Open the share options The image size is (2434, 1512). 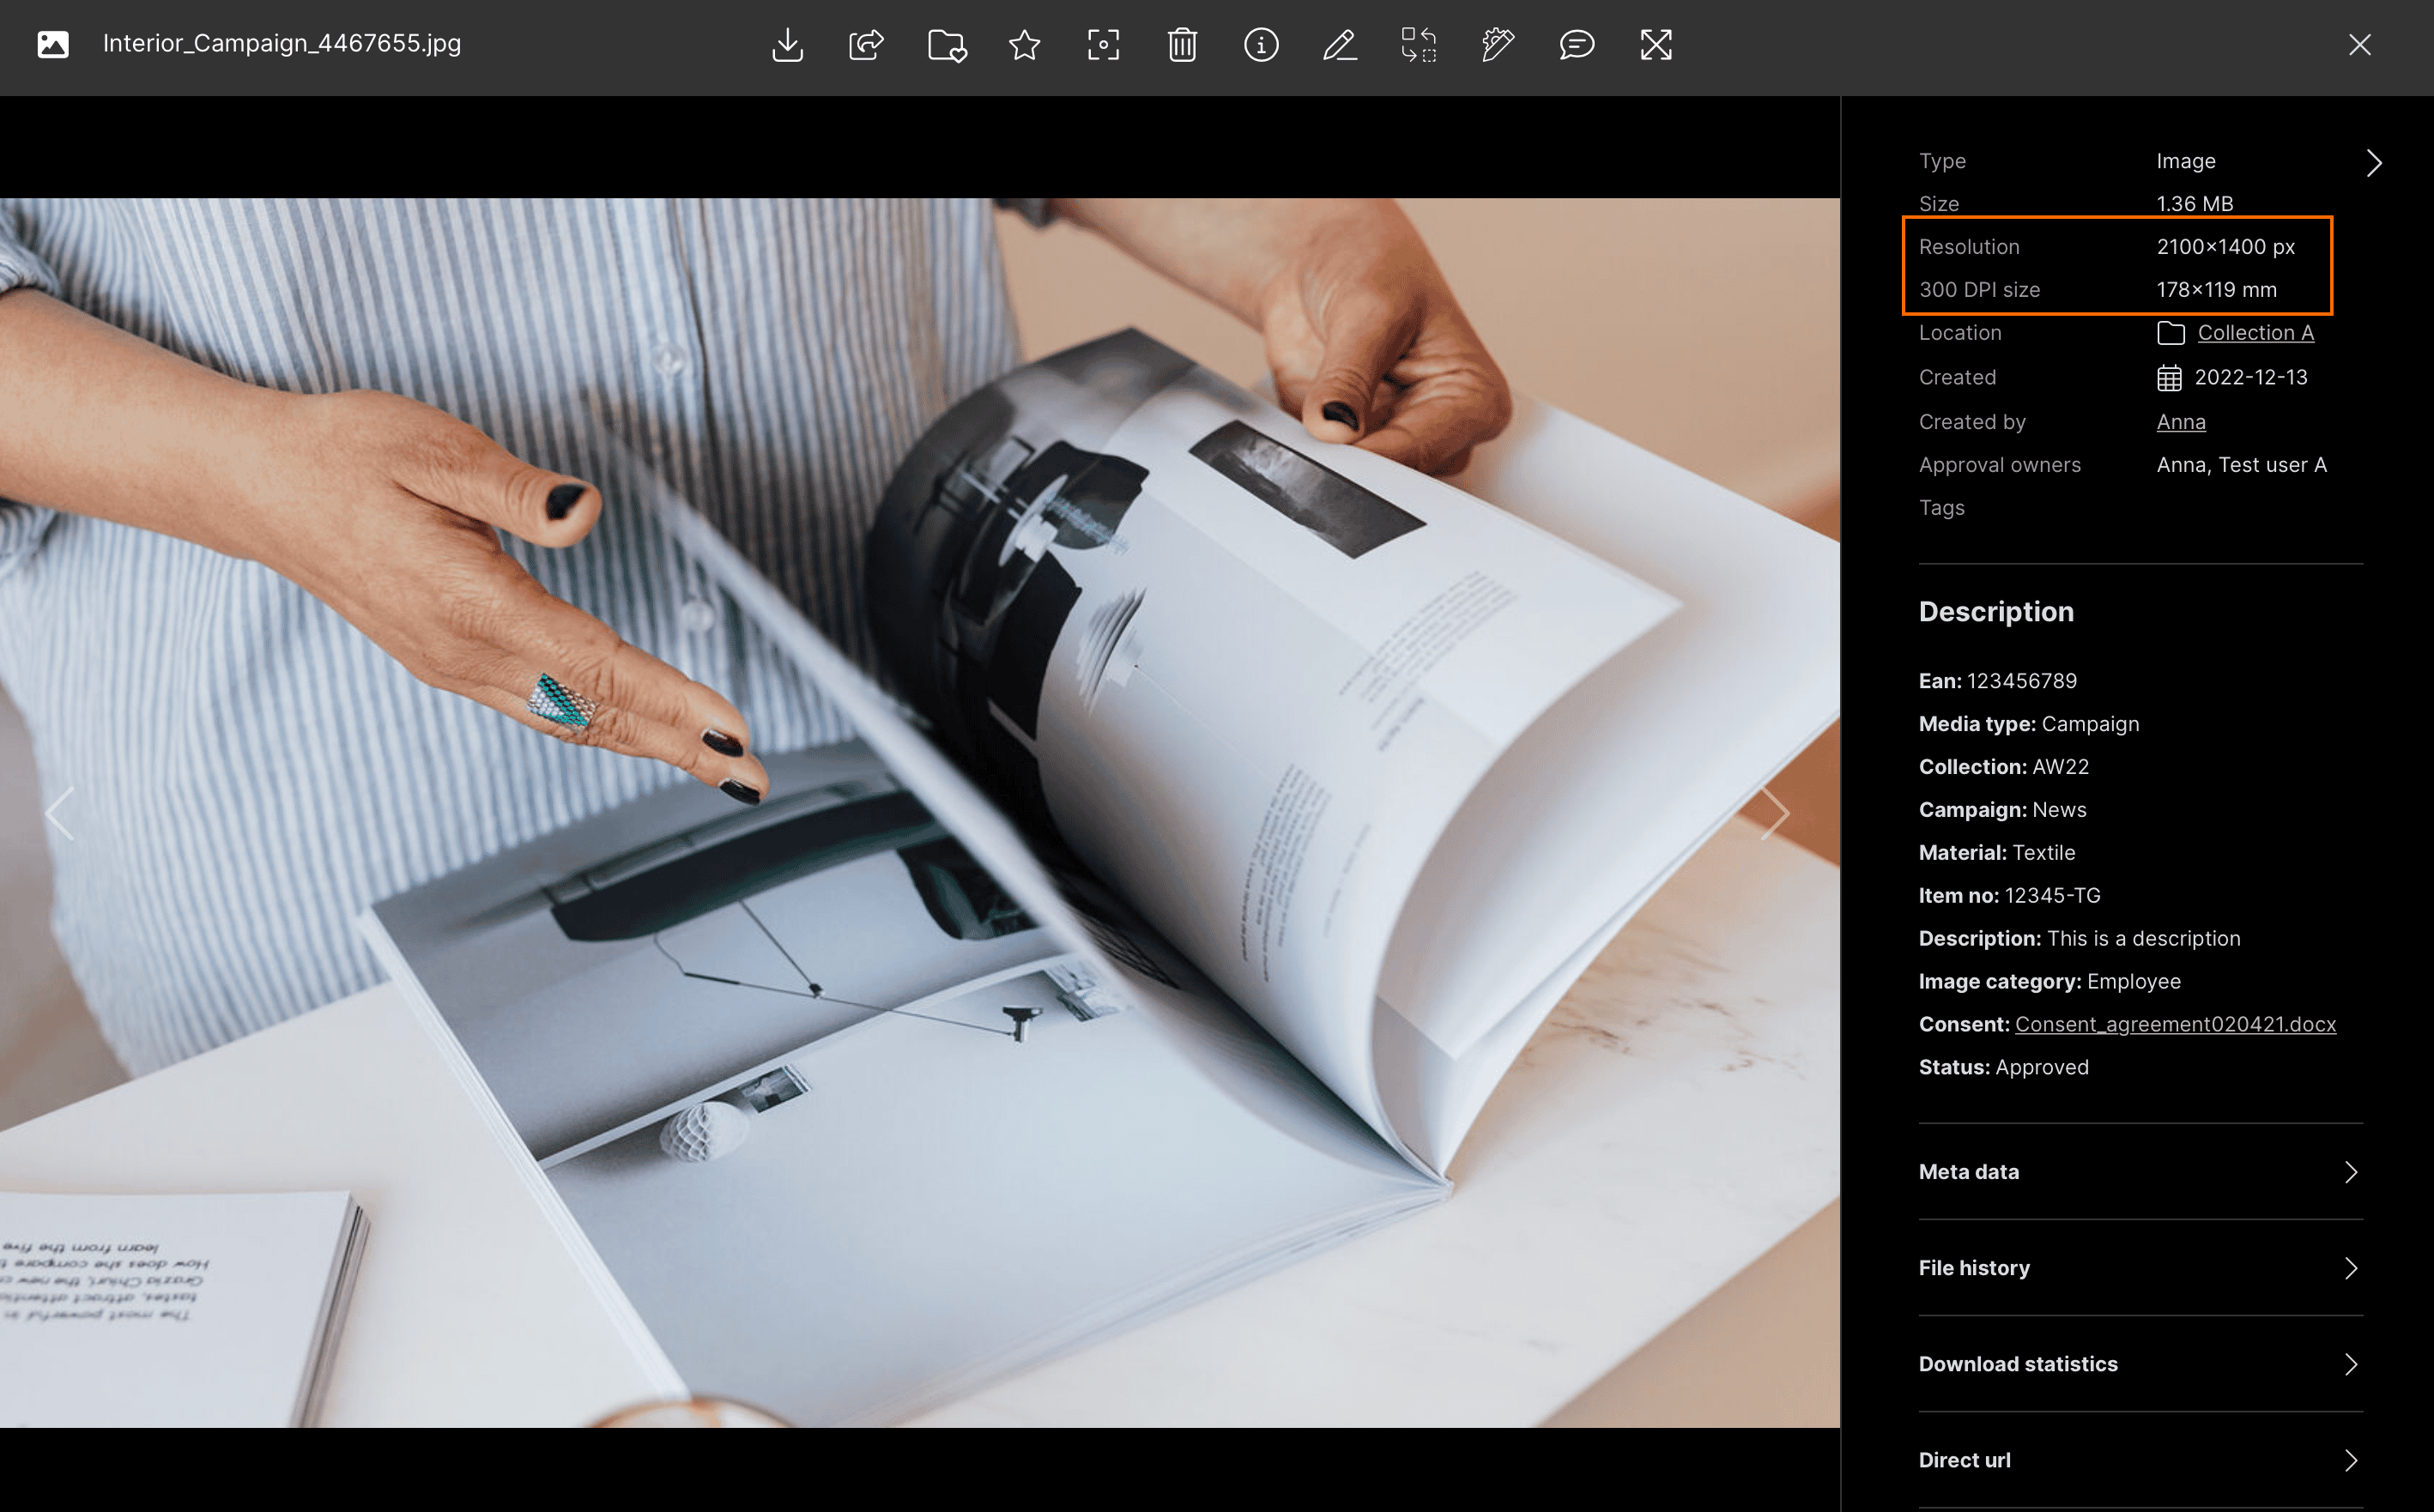pos(866,45)
